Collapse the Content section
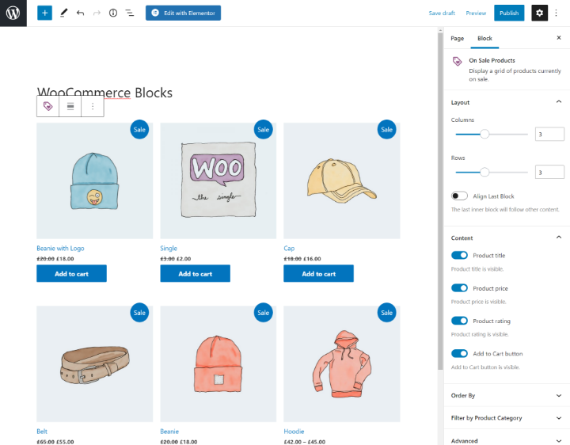 (507, 238)
